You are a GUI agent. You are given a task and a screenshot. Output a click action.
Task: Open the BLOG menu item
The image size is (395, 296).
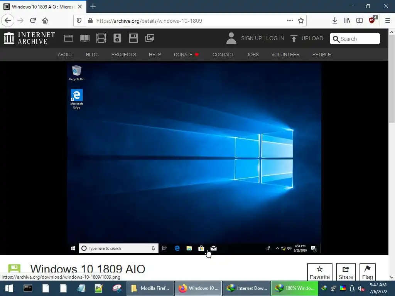[92, 55]
